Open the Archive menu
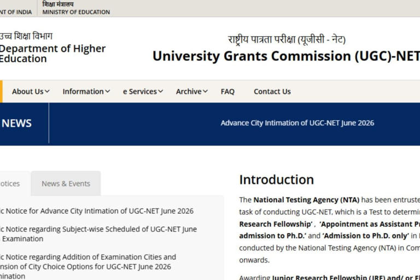The width and height of the screenshot is (420, 280). coord(192,92)
